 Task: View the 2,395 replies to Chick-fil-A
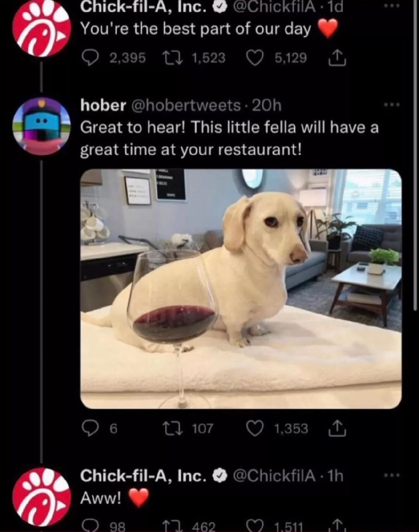pyautogui.click(x=125, y=58)
